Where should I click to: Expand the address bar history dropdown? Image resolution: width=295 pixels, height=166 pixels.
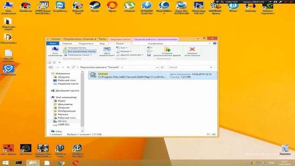pyautogui.click(x=157, y=67)
